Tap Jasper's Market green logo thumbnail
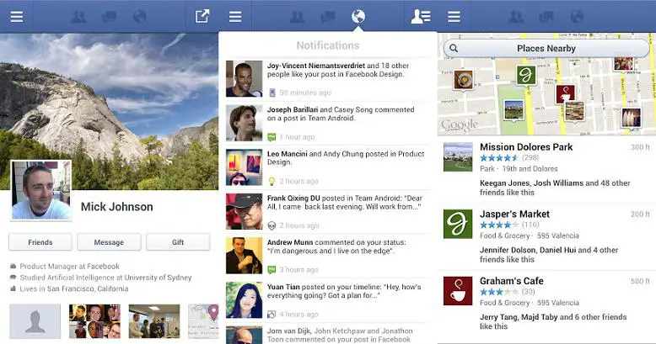This screenshot has height=344, width=656. click(x=458, y=225)
